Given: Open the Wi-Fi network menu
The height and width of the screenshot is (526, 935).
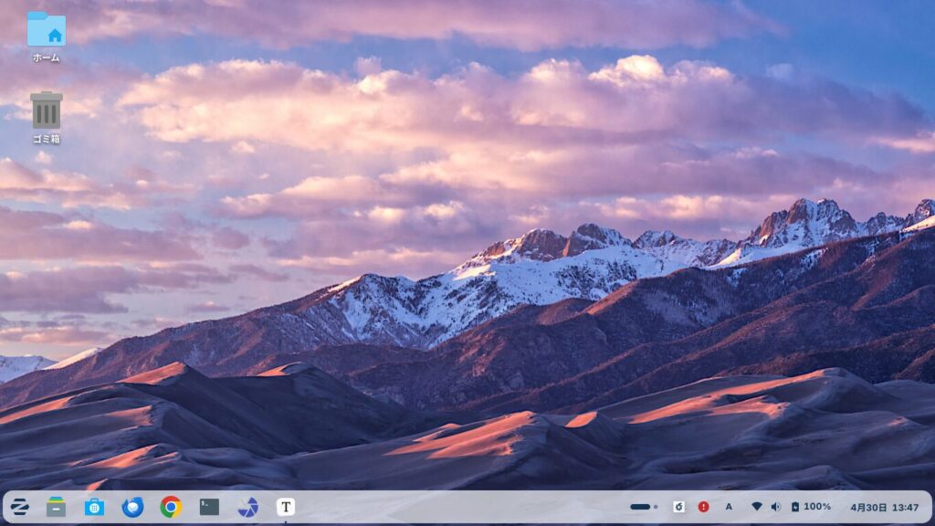Looking at the screenshot, I should point(756,507).
